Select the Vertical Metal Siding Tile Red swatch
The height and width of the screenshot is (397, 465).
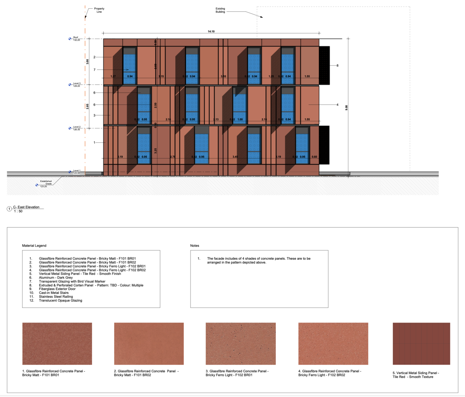point(421,344)
